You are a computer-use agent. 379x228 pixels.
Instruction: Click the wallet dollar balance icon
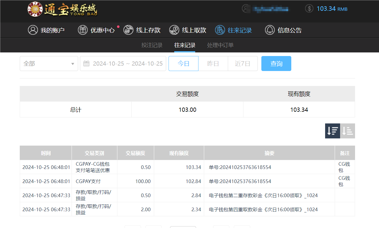tap(309, 8)
